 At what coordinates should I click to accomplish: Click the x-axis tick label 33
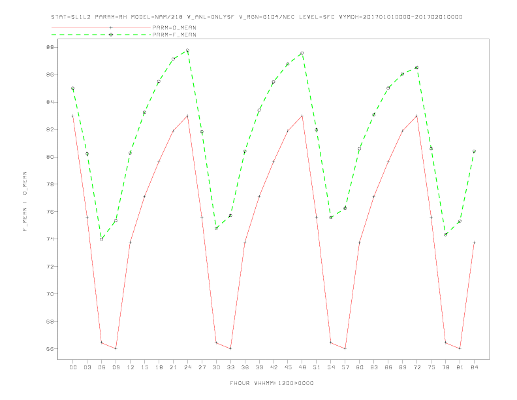[230, 367]
